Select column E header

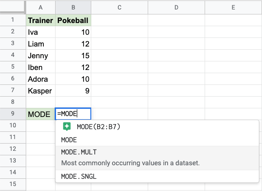[234, 7]
